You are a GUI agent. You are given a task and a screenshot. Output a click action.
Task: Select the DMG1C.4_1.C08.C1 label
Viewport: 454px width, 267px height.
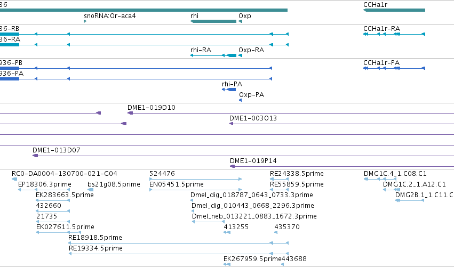click(395, 174)
